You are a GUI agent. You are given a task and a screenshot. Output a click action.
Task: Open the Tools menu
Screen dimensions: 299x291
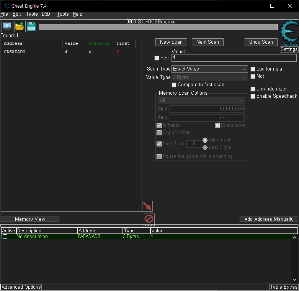tap(62, 14)
